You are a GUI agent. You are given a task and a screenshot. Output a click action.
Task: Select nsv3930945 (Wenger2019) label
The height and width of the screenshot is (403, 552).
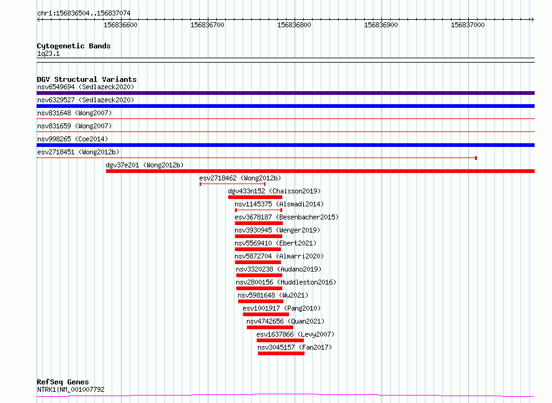pyautogui.click(x=277, y=230)
